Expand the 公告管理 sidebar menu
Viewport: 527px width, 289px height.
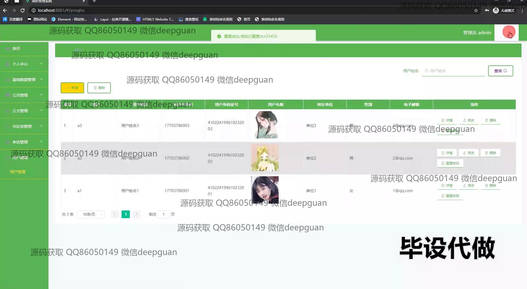pos(24,95)
